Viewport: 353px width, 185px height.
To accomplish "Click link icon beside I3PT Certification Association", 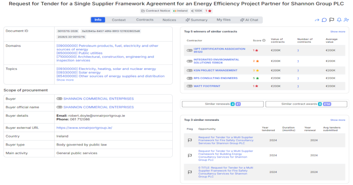I will pyautogui.click(x=190, y=50).
